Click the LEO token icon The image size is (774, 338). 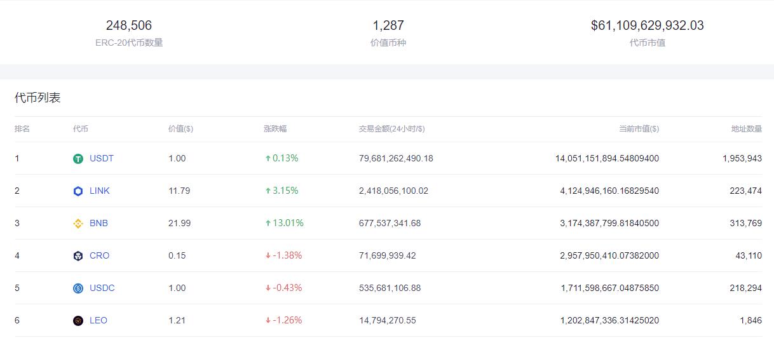(x=78, y=321)
